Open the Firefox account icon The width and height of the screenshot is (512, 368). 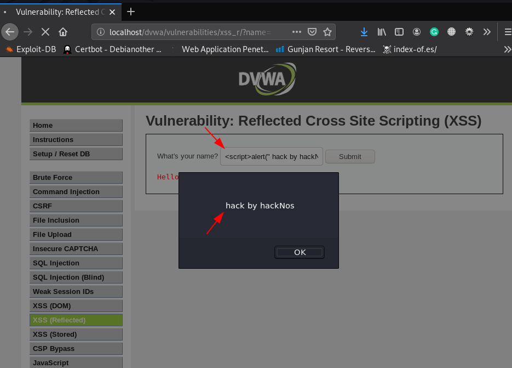click(x=416, y=32)
